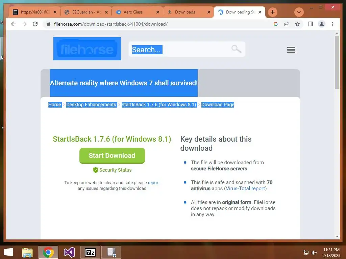This screenshot has height=259, width=346.
Task: Close the Downloading StartIsBack tab
Action: tap(260, 12)
